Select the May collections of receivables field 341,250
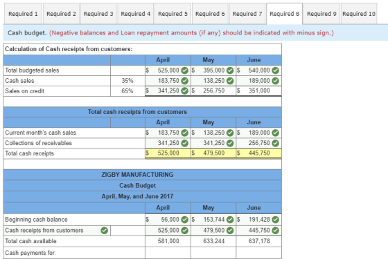388x259 pixels. click(x=213, y=143)
